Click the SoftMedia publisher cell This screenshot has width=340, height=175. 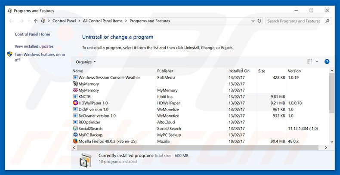coord(166,77)
